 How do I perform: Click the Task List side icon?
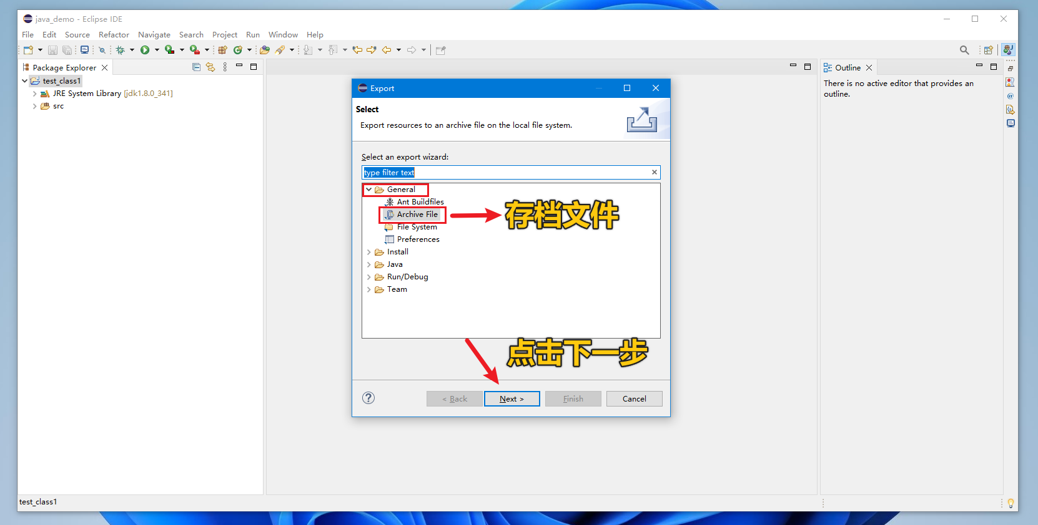tap(1011, 82)
